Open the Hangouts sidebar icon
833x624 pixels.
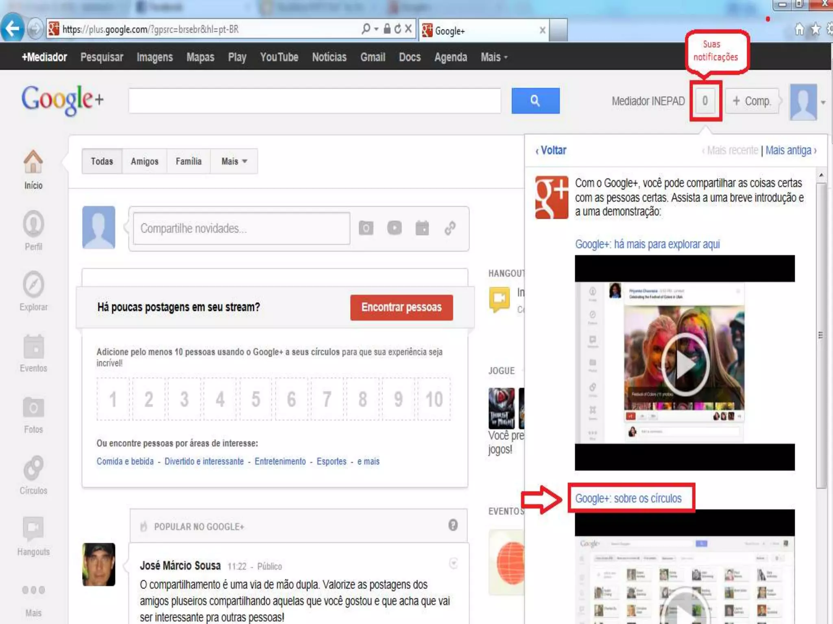click(x=33, y=528)
